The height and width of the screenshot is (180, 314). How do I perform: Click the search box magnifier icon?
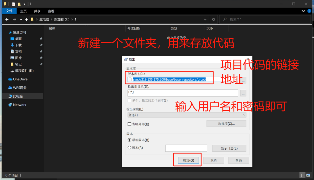(x=225, y=19)
